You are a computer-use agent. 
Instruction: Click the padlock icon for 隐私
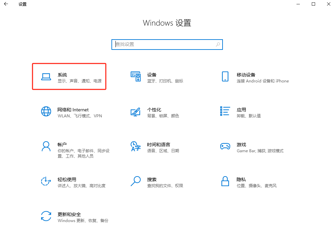pyautogui.click(x=225, y=181)
